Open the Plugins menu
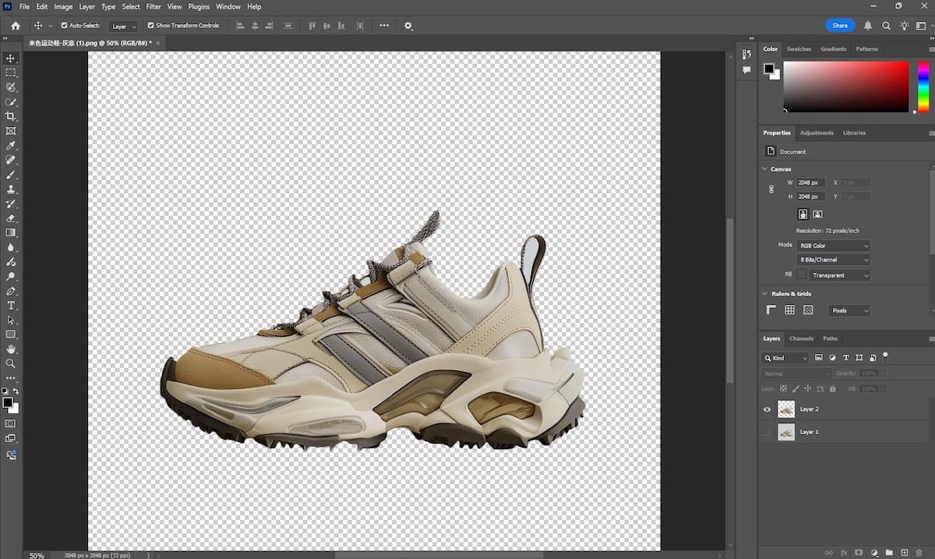This screenshot has height=559, width=935. tap(199, 6)
